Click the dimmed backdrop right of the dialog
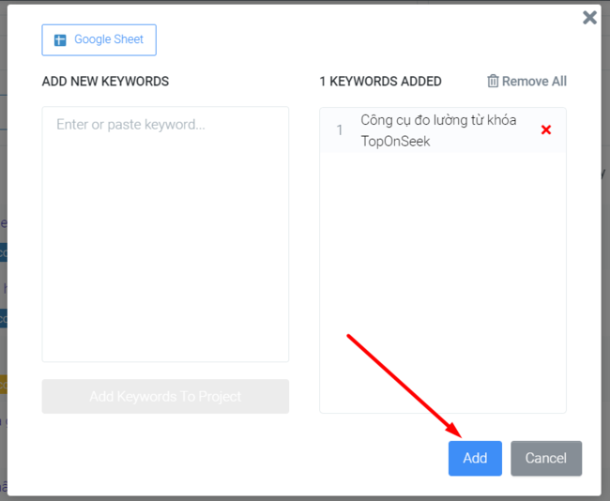The image size is (610, 501). point(605,281)
